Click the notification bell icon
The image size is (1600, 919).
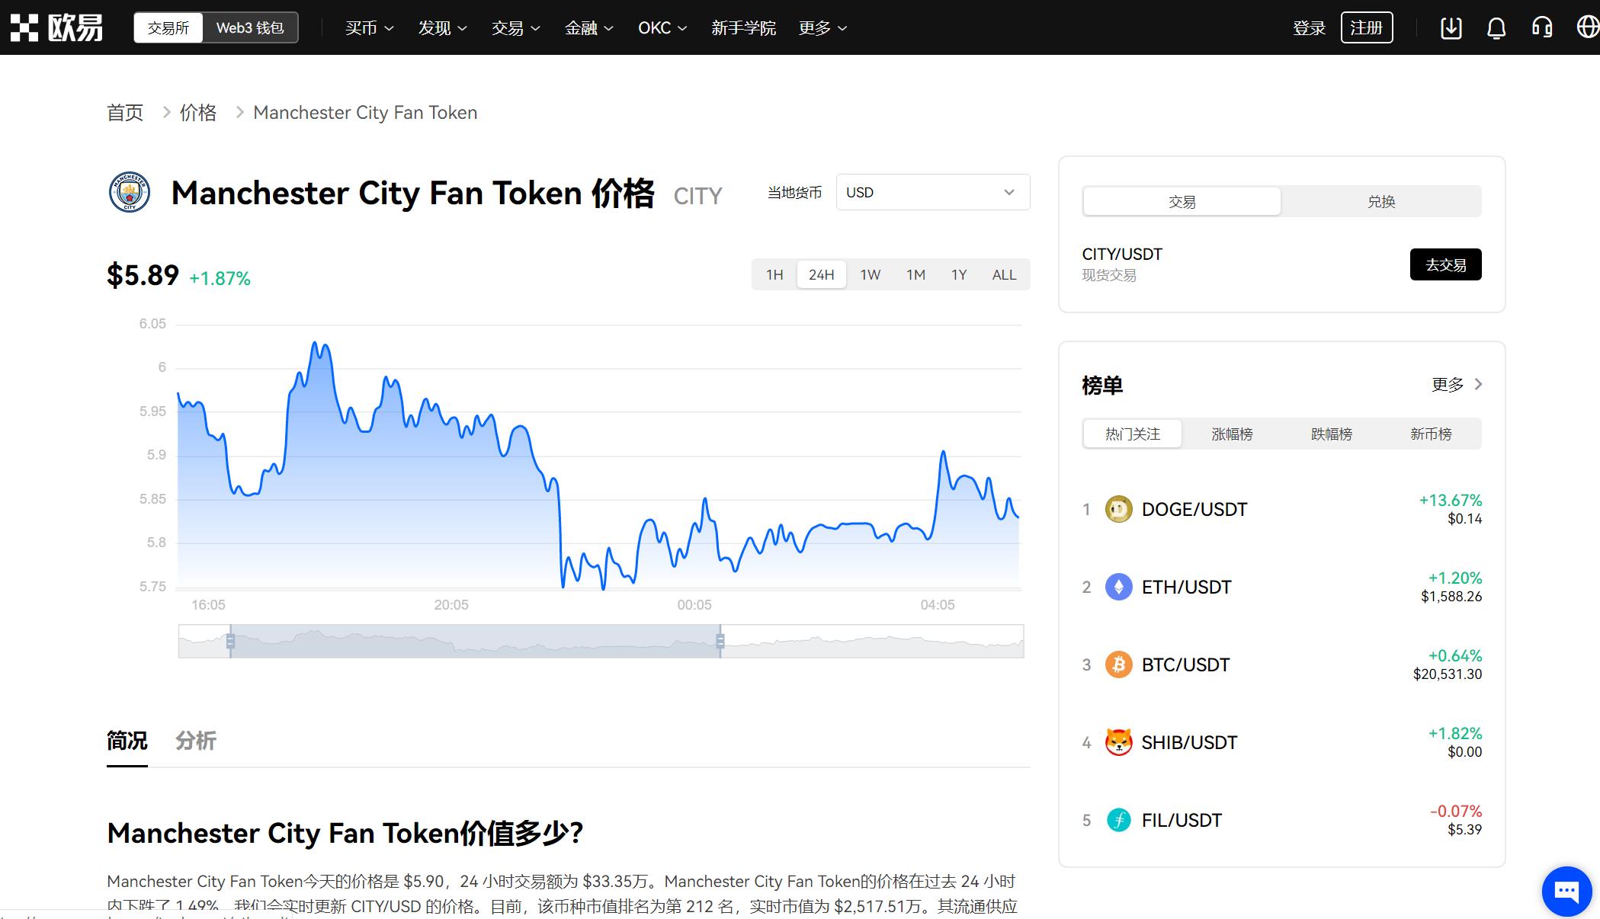[1495, 27]
